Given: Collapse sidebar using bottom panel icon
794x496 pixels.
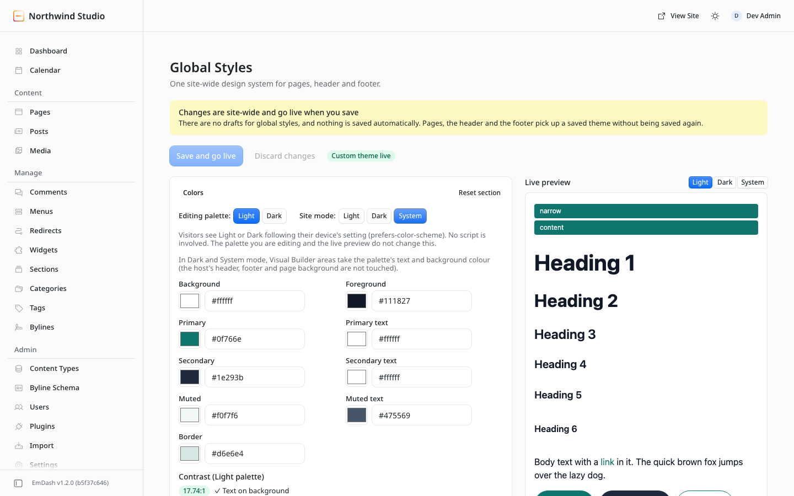Looking at the screenshot, I should click(x=18, y=483).
